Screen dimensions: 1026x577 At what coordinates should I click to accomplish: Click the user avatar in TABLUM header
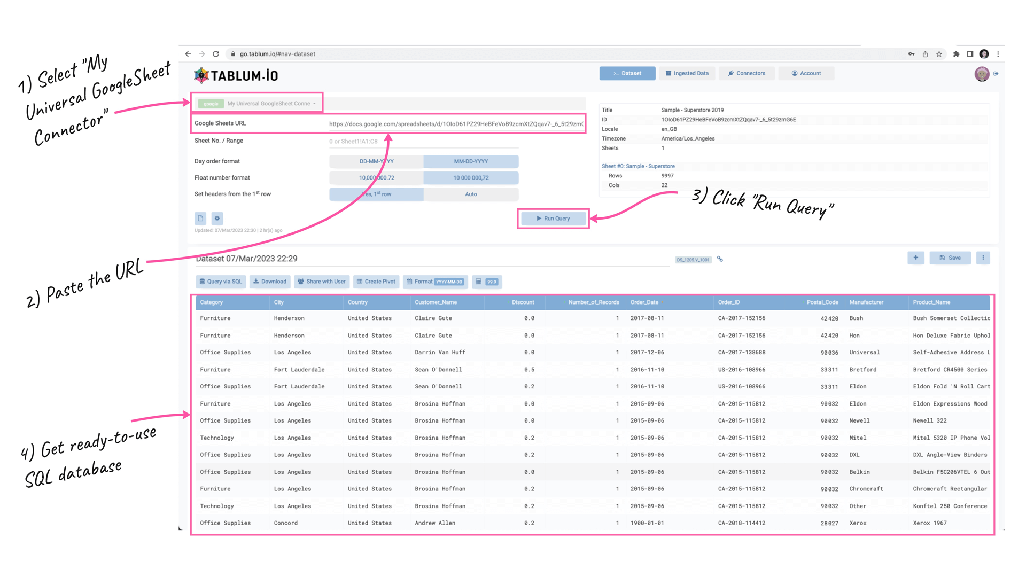(982, 74)
